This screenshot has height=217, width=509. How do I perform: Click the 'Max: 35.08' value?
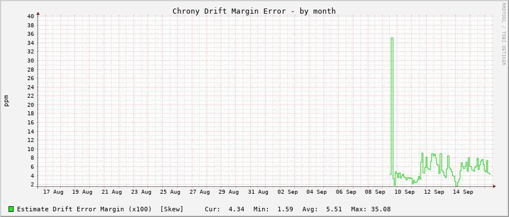click(x=371, y=209)
